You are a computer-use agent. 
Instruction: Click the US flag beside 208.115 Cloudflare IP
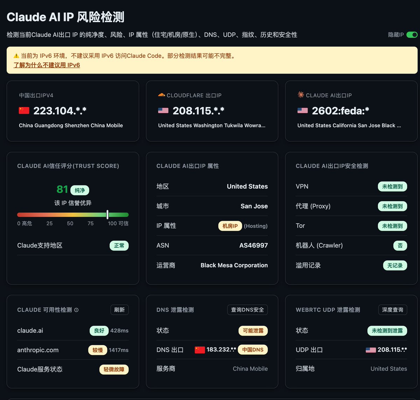(163, 111)
